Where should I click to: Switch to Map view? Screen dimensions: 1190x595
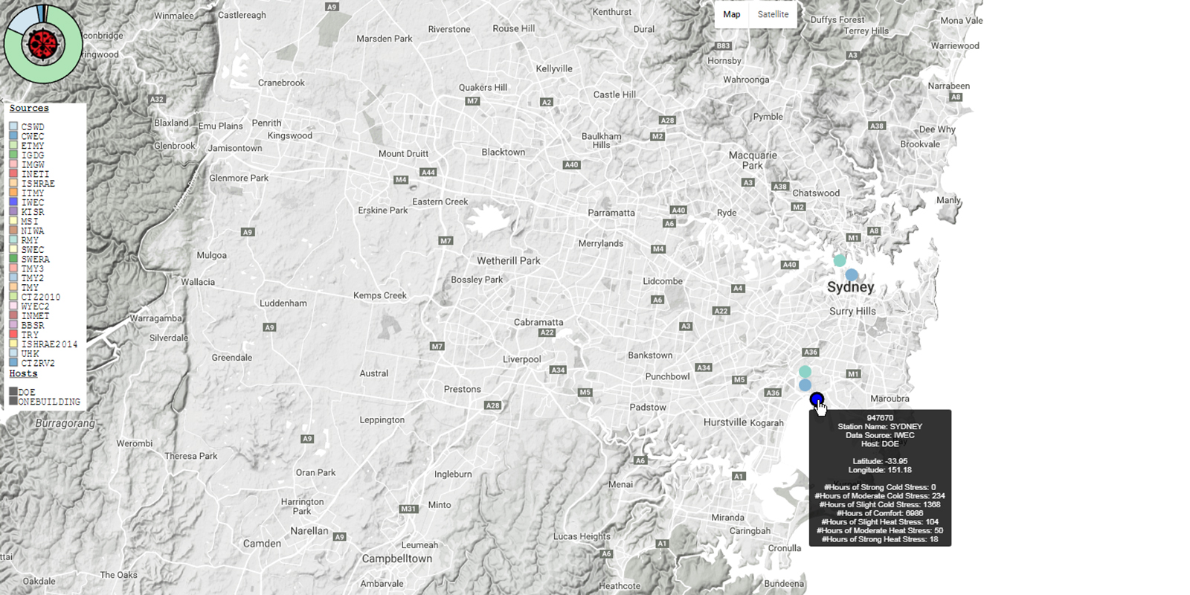(732, 14)
